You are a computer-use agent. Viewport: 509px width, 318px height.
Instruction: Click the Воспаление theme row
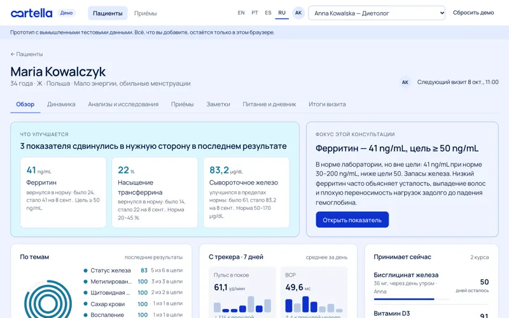(134, 314)
